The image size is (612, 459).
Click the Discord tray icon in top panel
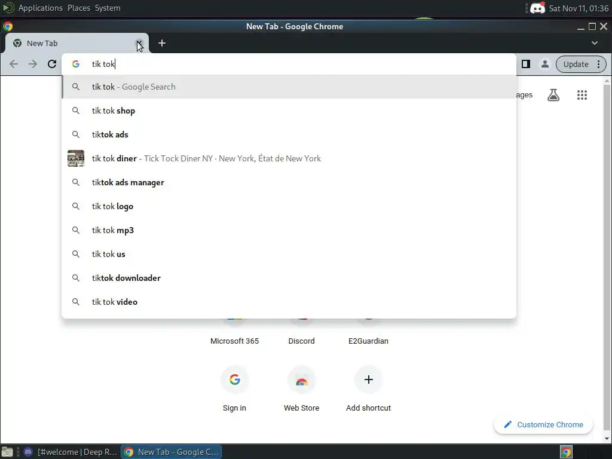click(537, 8)
